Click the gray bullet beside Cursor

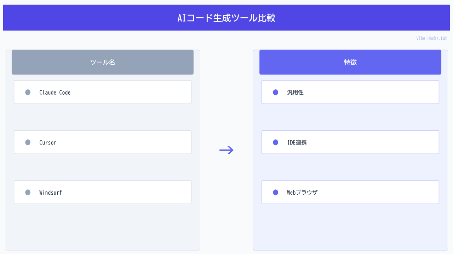(x=28, y=142)
